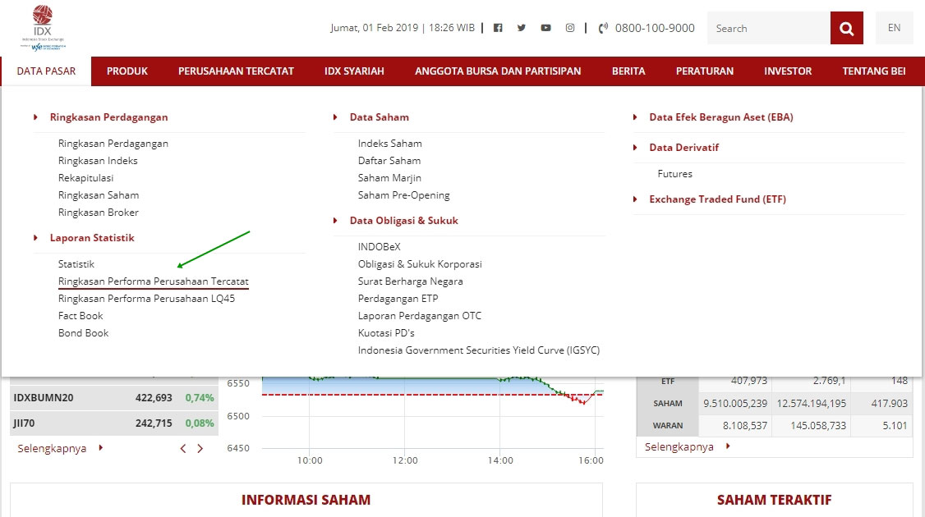Open the PERATURAN menu
This screenshot has height=517, width=925.
pyautogui.click(x=704, y=71)
